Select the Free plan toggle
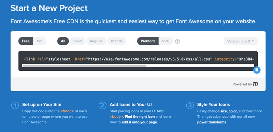 click(26, 41)
